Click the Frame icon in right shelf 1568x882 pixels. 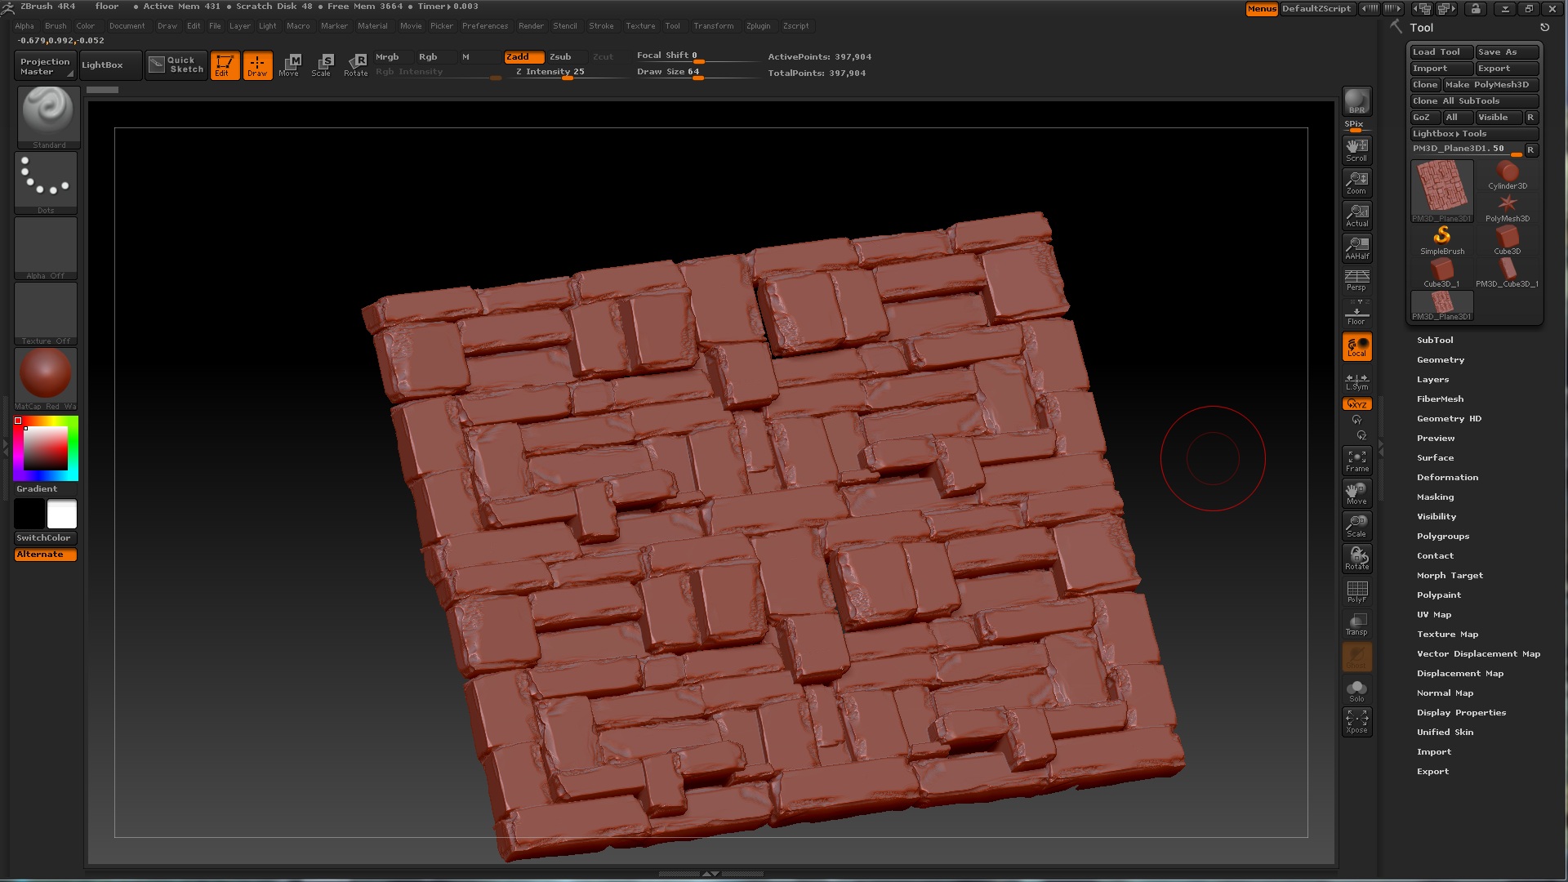1356,461
